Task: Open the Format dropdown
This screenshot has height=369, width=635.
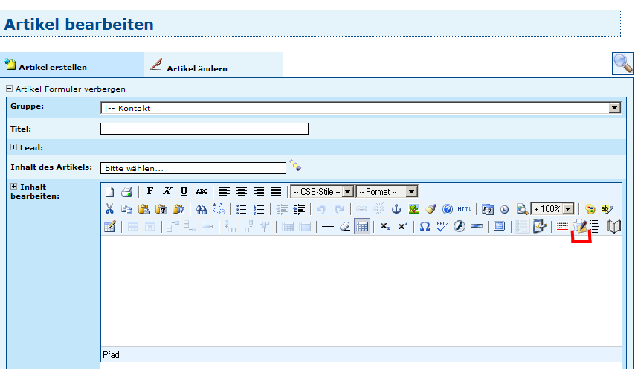Action: click(387, 191)
